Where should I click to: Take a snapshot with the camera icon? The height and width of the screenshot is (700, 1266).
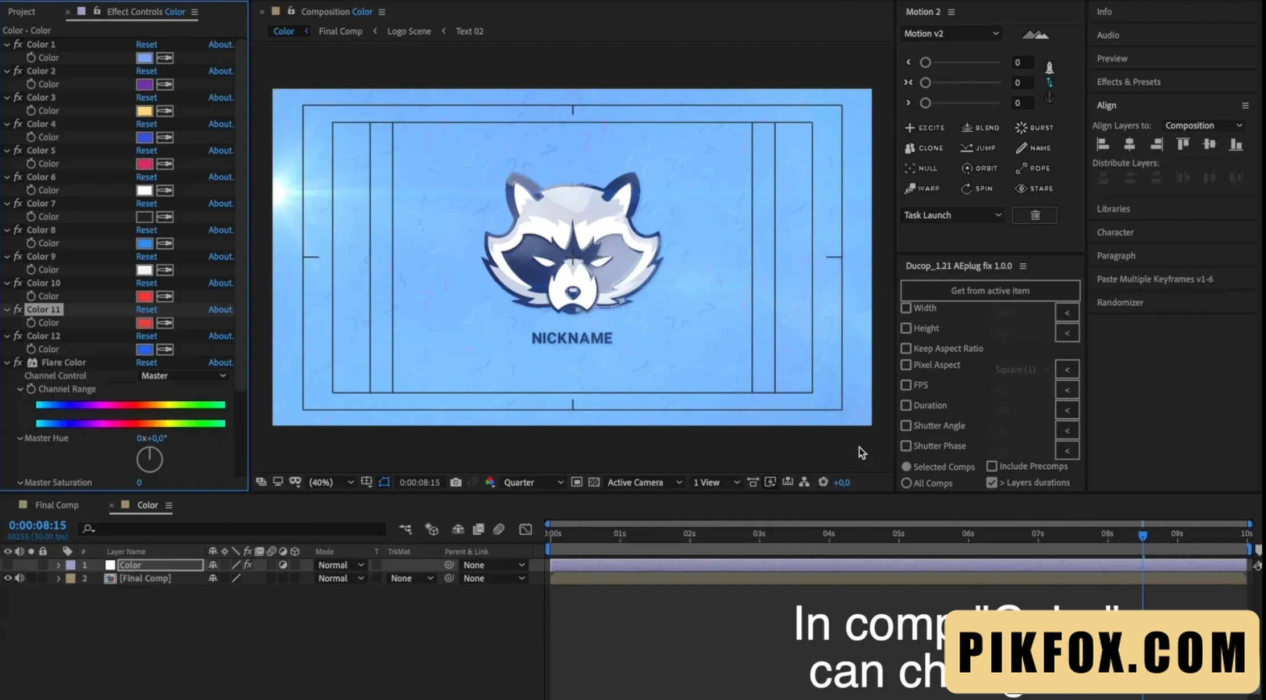456,482
